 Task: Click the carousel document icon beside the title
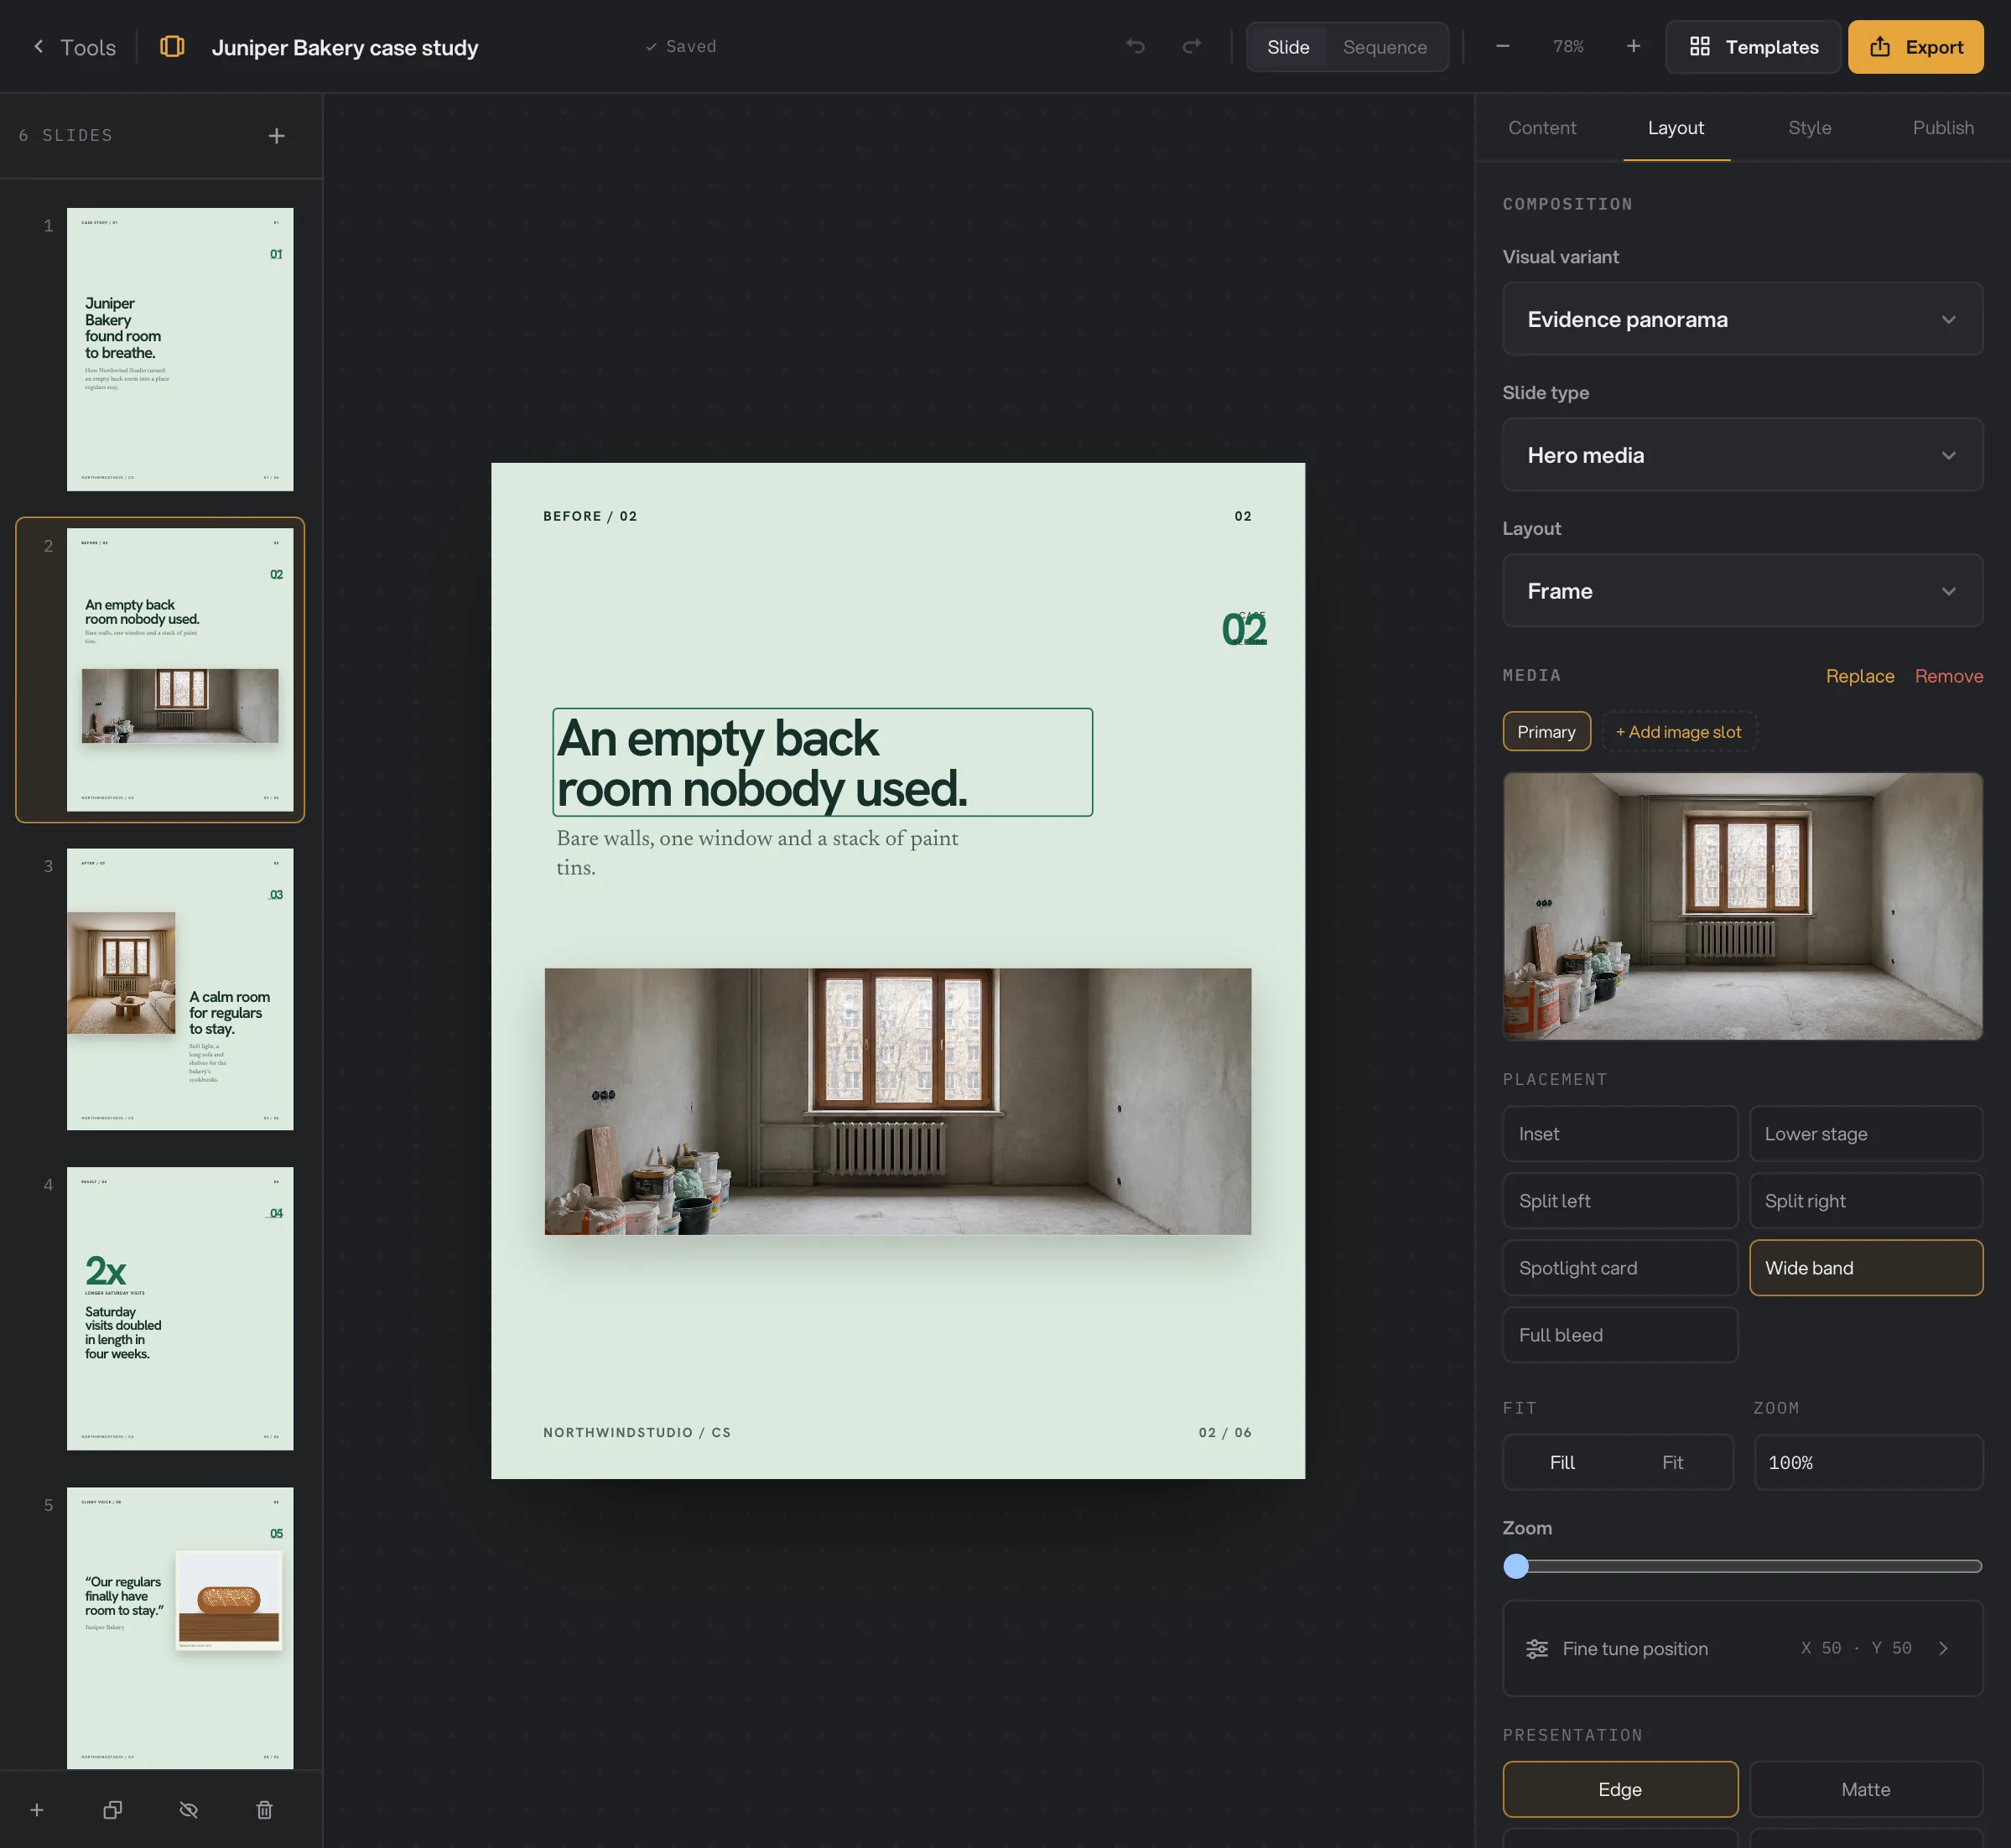coord(172,47)
